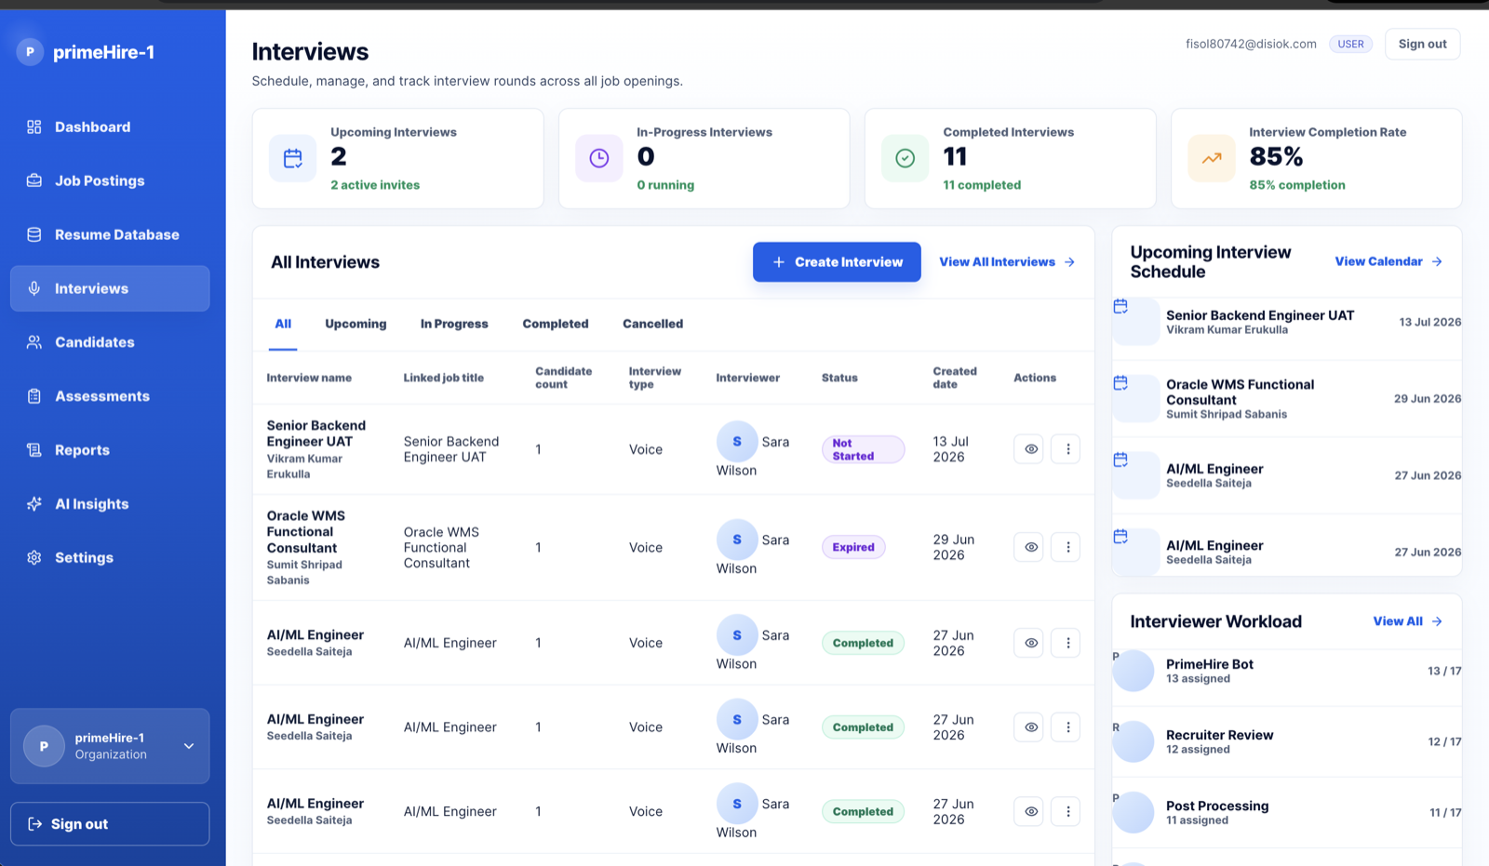
Task: Click Created date column header
Action: point(955,378)
